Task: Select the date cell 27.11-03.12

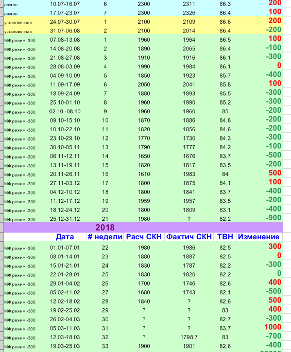Action: [65, 183]
